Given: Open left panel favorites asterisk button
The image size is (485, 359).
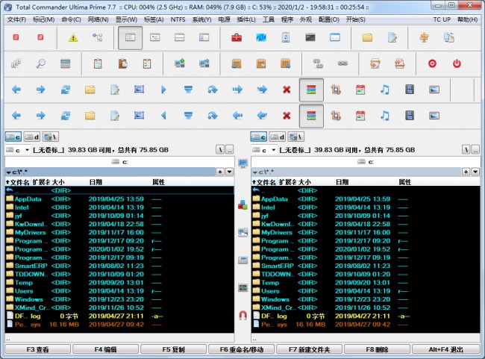Looking at the screenshot, I should point(220,172).
